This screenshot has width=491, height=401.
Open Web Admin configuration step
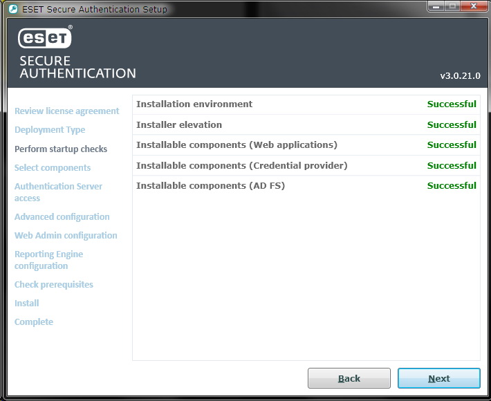pyautogui.click(x=66, y=235)
